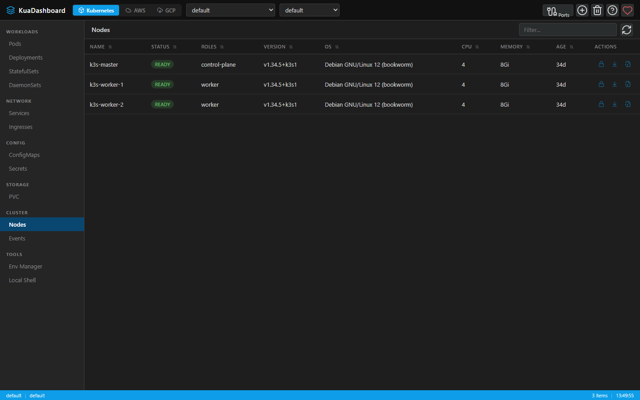Screen dimensions: 640x400
Task: Select Nodes in the sidebar
Action: (42, 224)
